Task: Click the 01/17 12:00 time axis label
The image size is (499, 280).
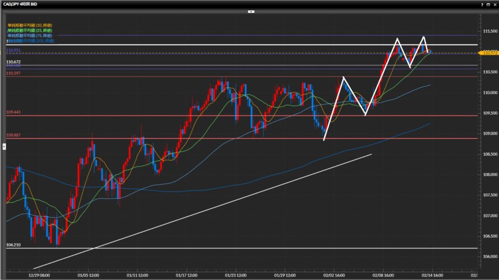Action: click(x=188, y=275)
